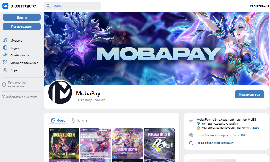Click the VK logo icon

5,6
